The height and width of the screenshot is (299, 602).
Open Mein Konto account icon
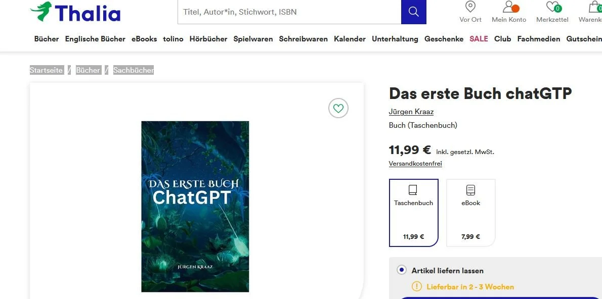pyautogui.click(x=509, y=7)
